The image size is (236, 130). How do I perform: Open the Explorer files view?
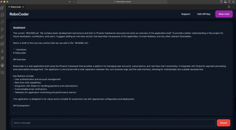click(2, 15)
